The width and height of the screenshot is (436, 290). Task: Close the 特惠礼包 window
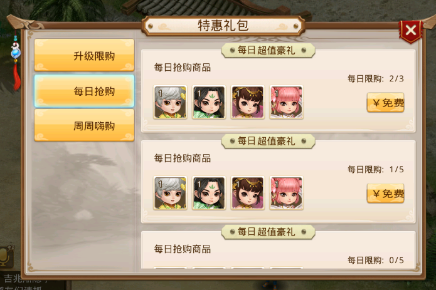(x=411, y=31)
